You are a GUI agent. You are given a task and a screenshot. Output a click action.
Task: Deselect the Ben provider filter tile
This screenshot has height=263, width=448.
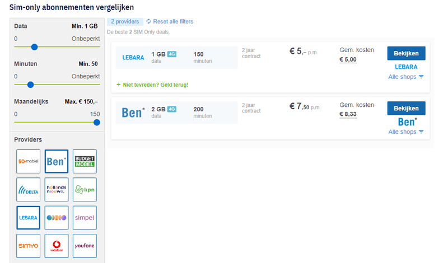click(x=57, y=161)
